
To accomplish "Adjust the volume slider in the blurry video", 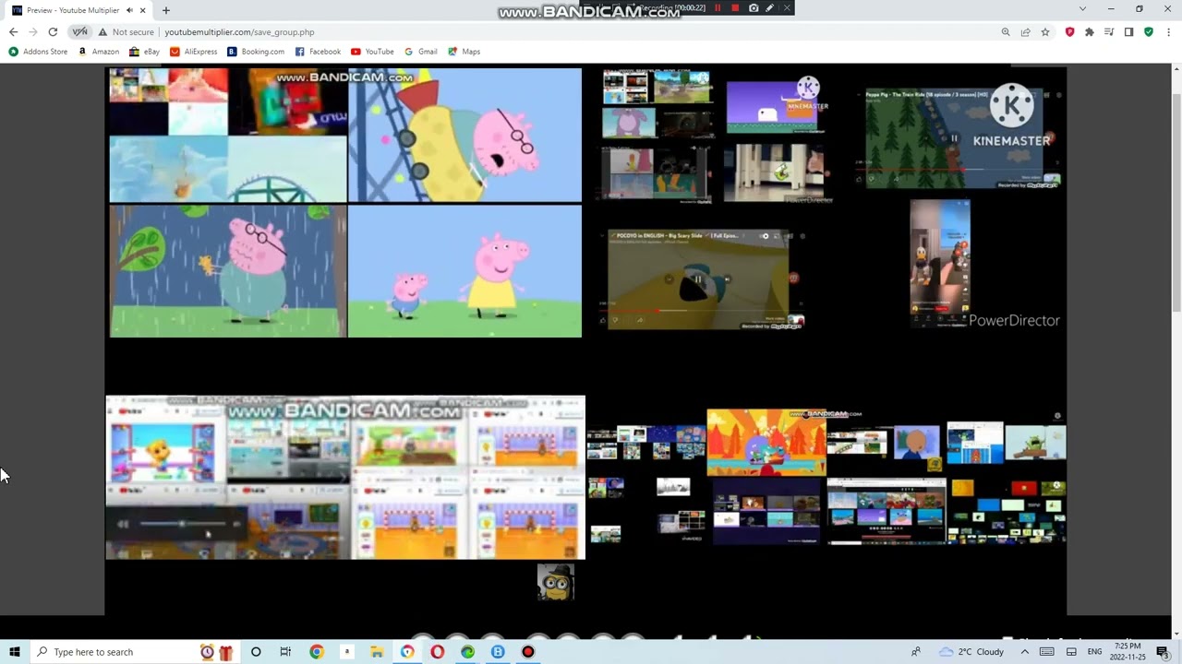I will (183, 524).
